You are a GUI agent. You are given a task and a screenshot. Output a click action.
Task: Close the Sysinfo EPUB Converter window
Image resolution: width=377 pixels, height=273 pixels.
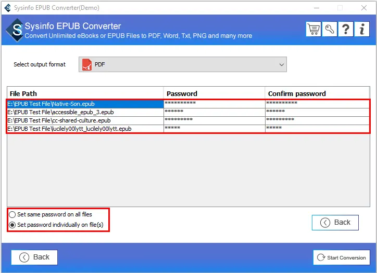click(x=364, y=8)
